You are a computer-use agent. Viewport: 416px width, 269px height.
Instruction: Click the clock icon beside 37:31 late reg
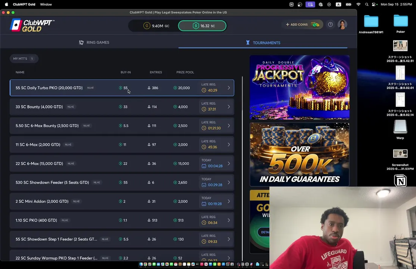pos(204,109)
